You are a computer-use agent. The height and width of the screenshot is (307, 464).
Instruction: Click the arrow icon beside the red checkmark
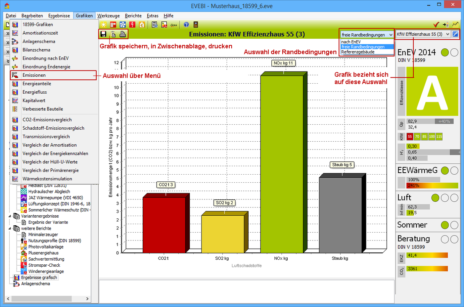[446, 25]
